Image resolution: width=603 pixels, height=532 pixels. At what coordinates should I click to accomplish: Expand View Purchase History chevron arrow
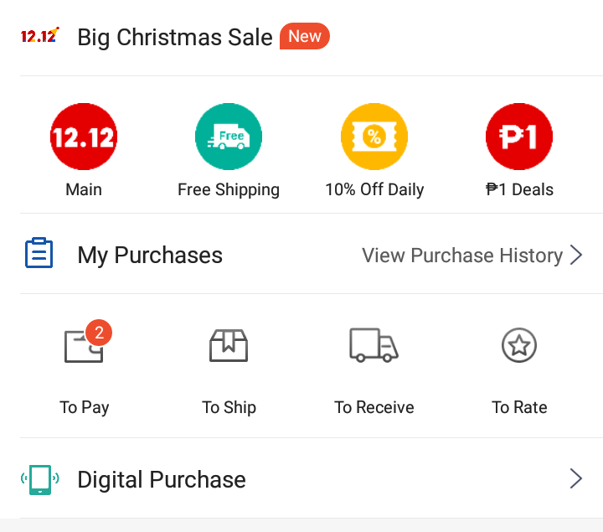click(576, 255)
